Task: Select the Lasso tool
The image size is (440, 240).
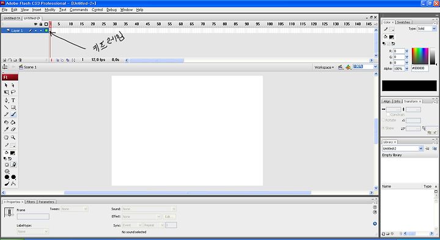Action: (x=13, y=92)
